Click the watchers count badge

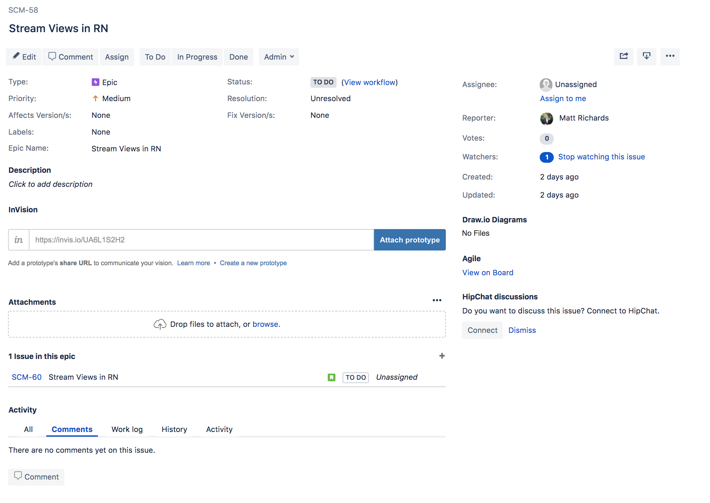coord(546,157)
